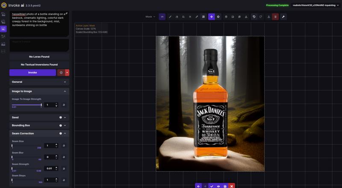
Task: Click the Seam Strength slider
Action: [x=27, y=169]
